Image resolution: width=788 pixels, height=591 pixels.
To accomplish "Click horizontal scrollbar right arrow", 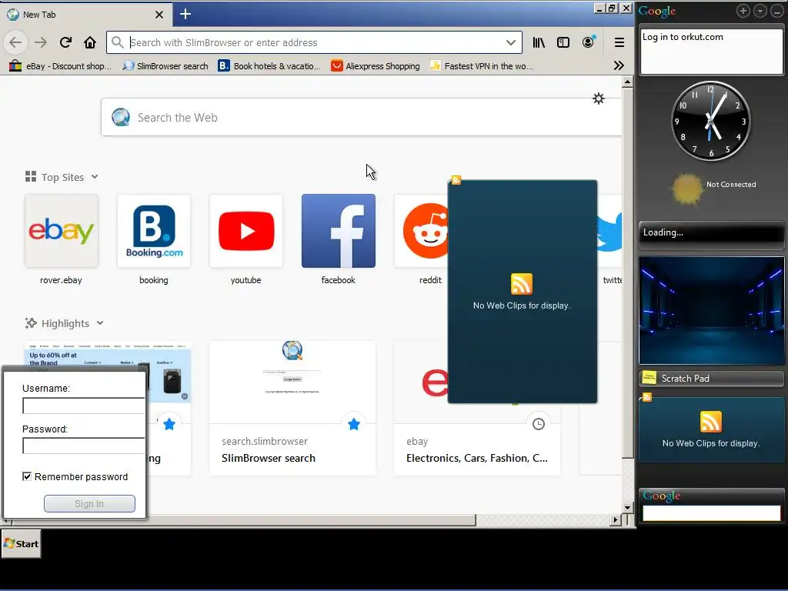I will click(x=615, y=519).
